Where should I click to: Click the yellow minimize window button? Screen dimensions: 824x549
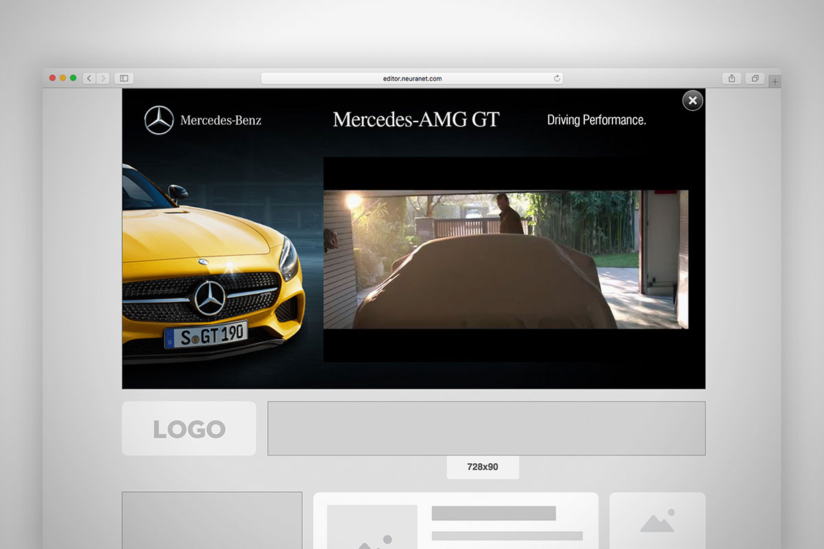(62, 78)
